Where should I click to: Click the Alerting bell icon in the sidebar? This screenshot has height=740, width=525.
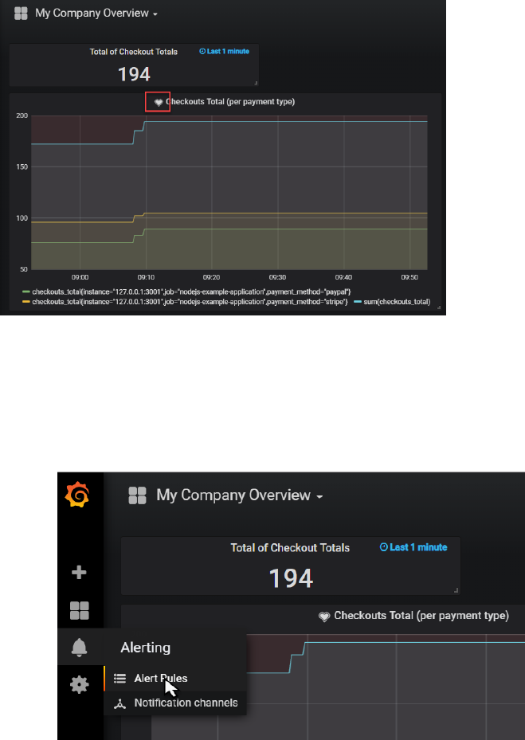pos(80,647)
